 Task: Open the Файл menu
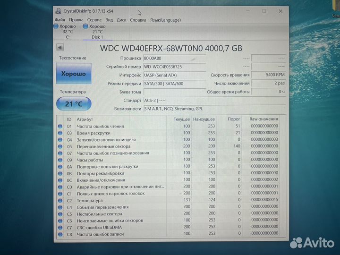tap(60, 20)
